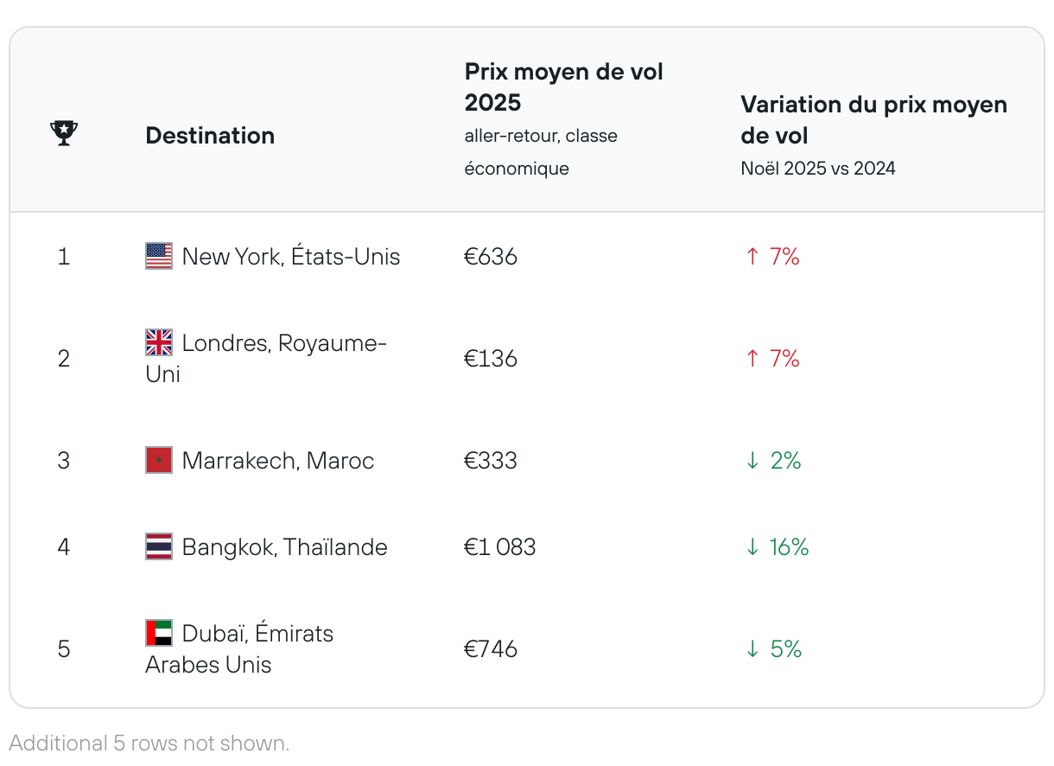Viewport: 1054px width, 766px height.
Task: Click the green down arrow for Bangkok
Action: point(752,547)
